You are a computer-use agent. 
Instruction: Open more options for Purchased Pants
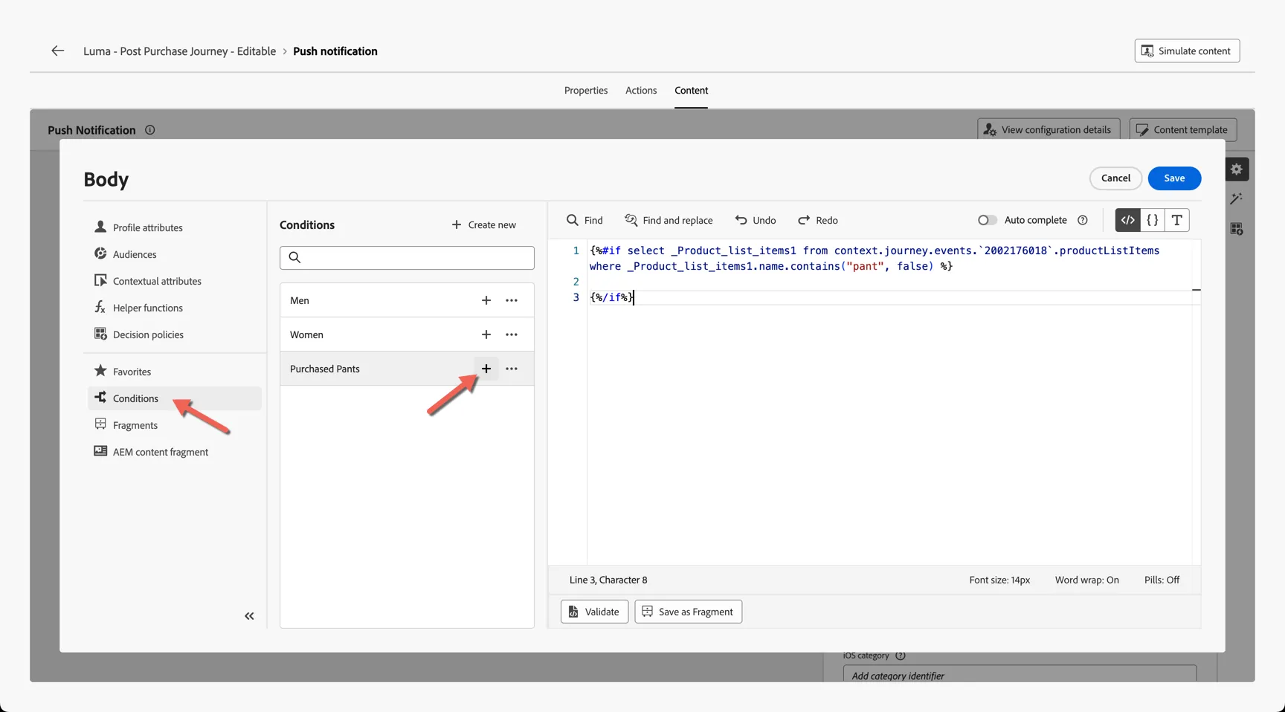click(512, 369)
